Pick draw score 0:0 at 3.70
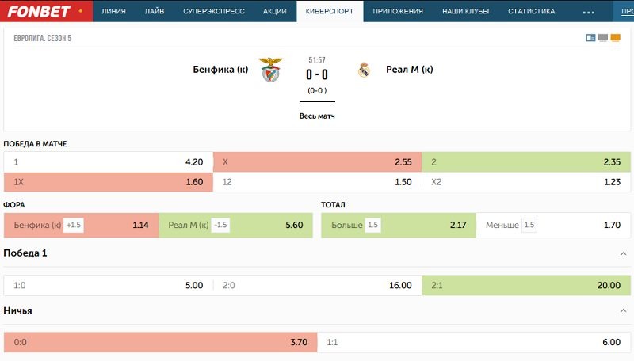Image resolution: width=634 pixels, height=361 pixels. tap(160, 342)
